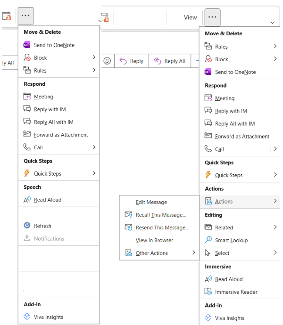This screenshot has height=325, width=283.
Task: Click Call in right menu
Action: pyautogui.click(x=234, y=149)
